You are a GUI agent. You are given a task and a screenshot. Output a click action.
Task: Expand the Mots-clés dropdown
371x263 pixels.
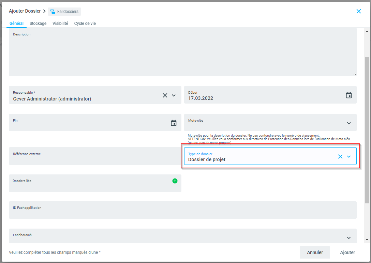coord(348,123)
